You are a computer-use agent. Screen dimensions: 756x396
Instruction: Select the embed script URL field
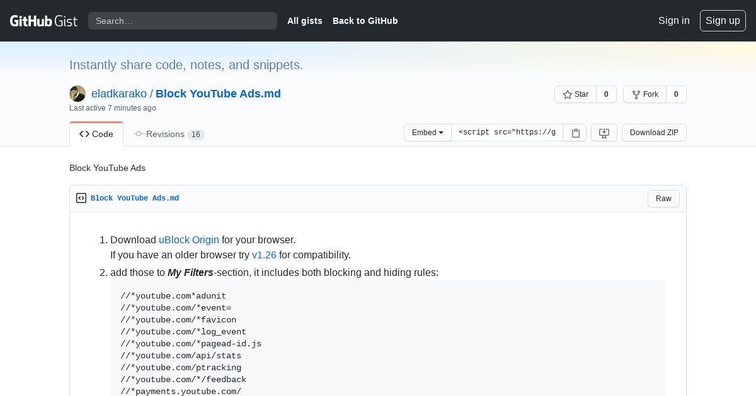[x=507, y=133]
